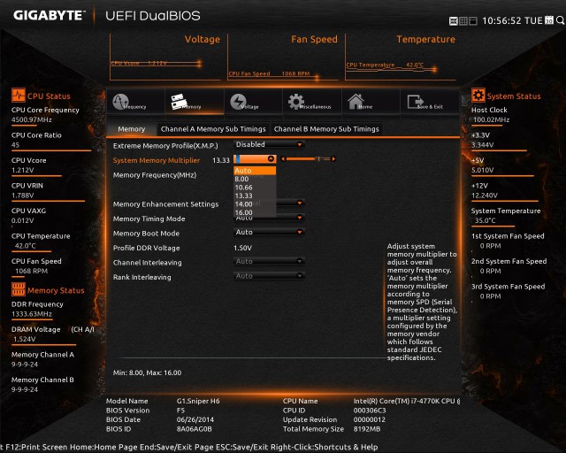The height and width of the screenshot is (453, 566).
Task: Expand Channel Interleaving dropdown
Action: pyautogui.click(x=269, y=261)
